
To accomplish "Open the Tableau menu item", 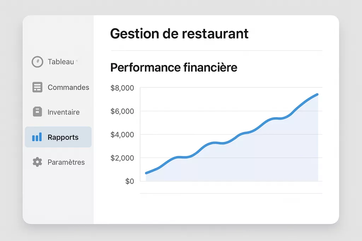I will (61, 62).
